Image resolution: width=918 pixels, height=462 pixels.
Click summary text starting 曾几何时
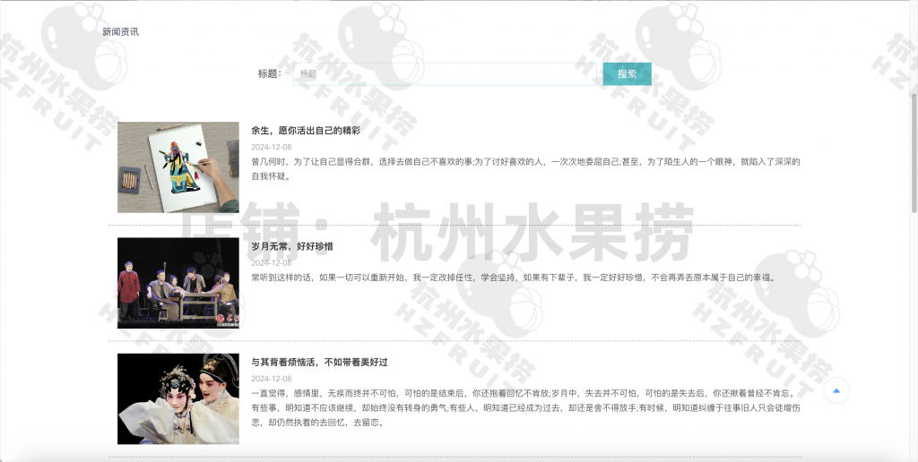[525, 169]
